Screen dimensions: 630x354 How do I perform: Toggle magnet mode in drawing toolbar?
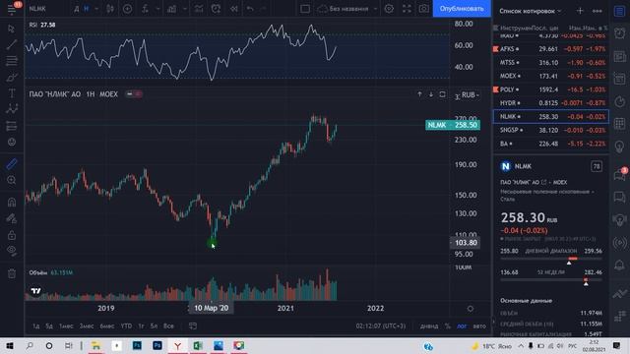(12, 202)
